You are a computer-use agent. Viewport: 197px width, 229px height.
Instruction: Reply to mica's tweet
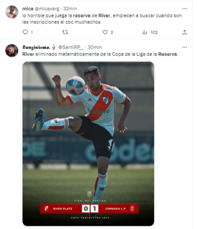click(x=25, y=32)
